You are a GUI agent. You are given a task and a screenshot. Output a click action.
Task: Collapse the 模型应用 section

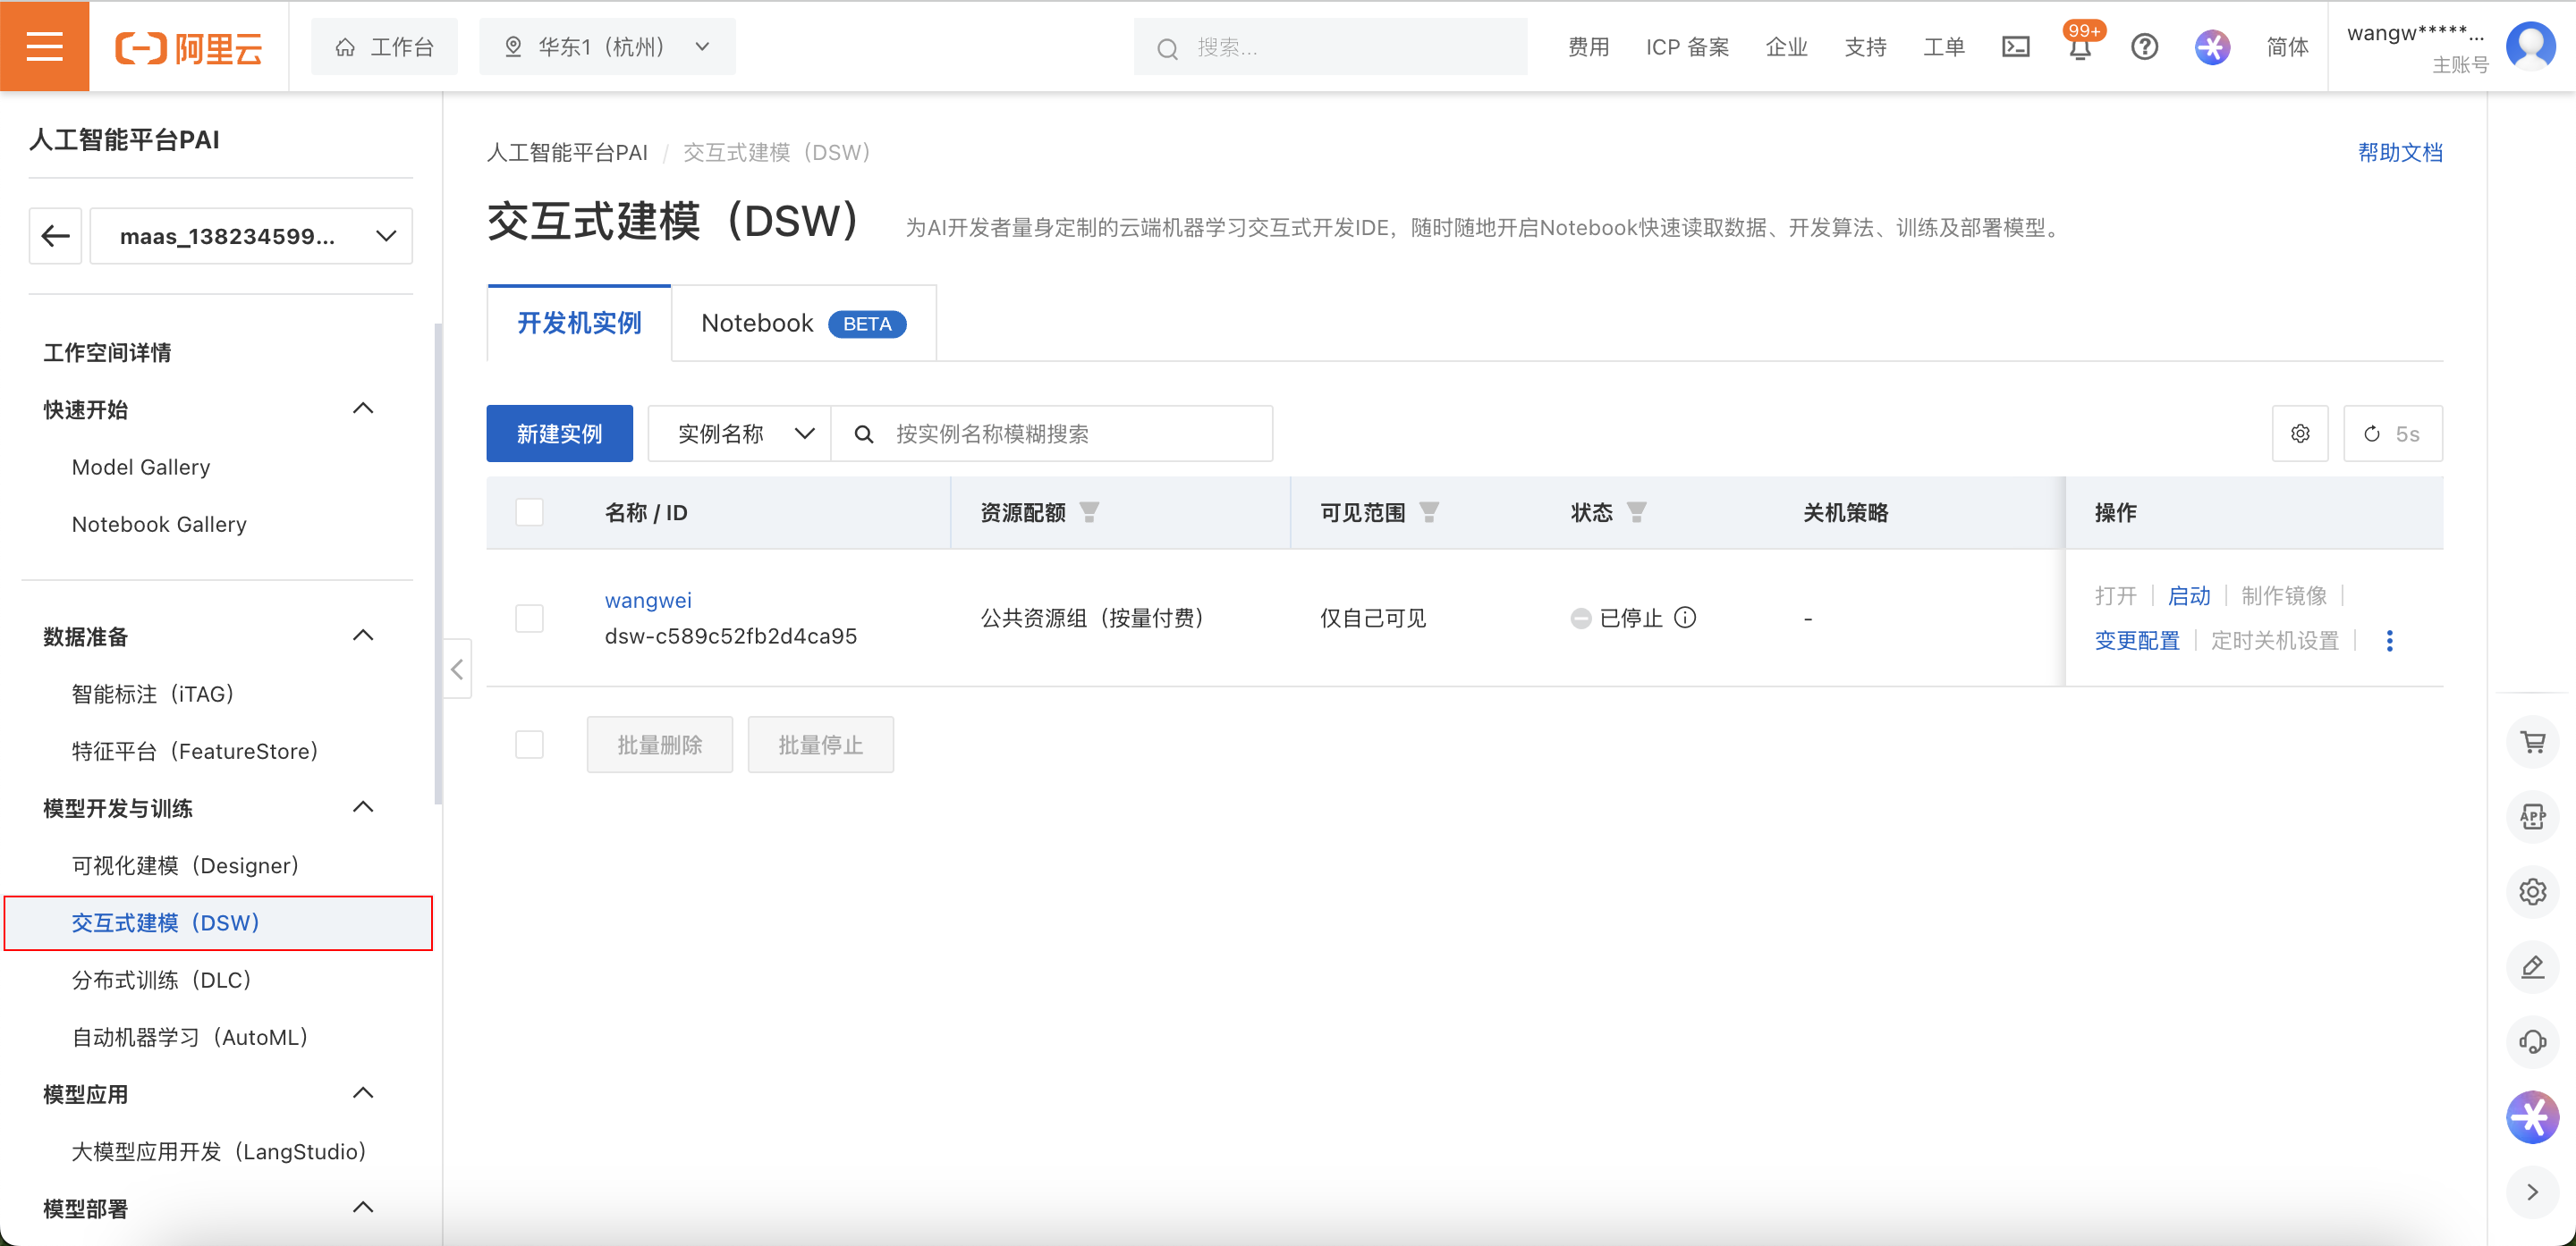point(363,1093)
